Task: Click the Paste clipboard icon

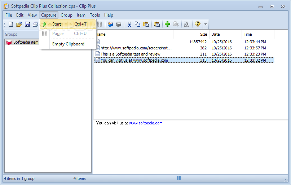Action: [146, 24]
